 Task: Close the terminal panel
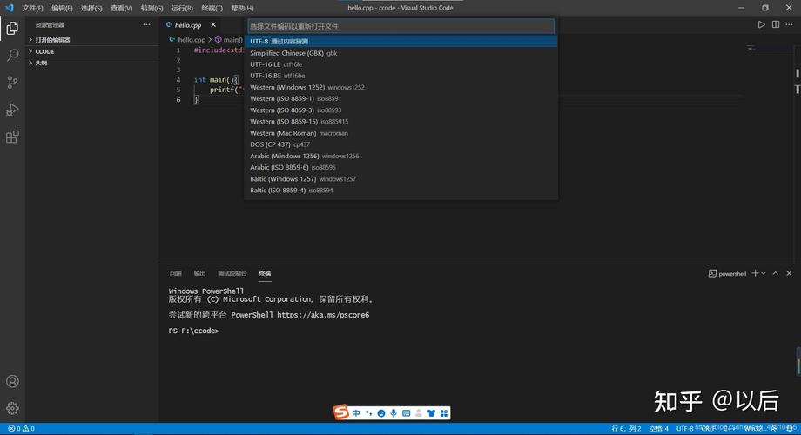click(789, 273)
